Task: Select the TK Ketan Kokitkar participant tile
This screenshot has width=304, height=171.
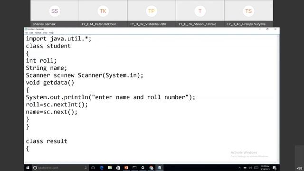Action: pyautogui.click(x=103, y=13)
